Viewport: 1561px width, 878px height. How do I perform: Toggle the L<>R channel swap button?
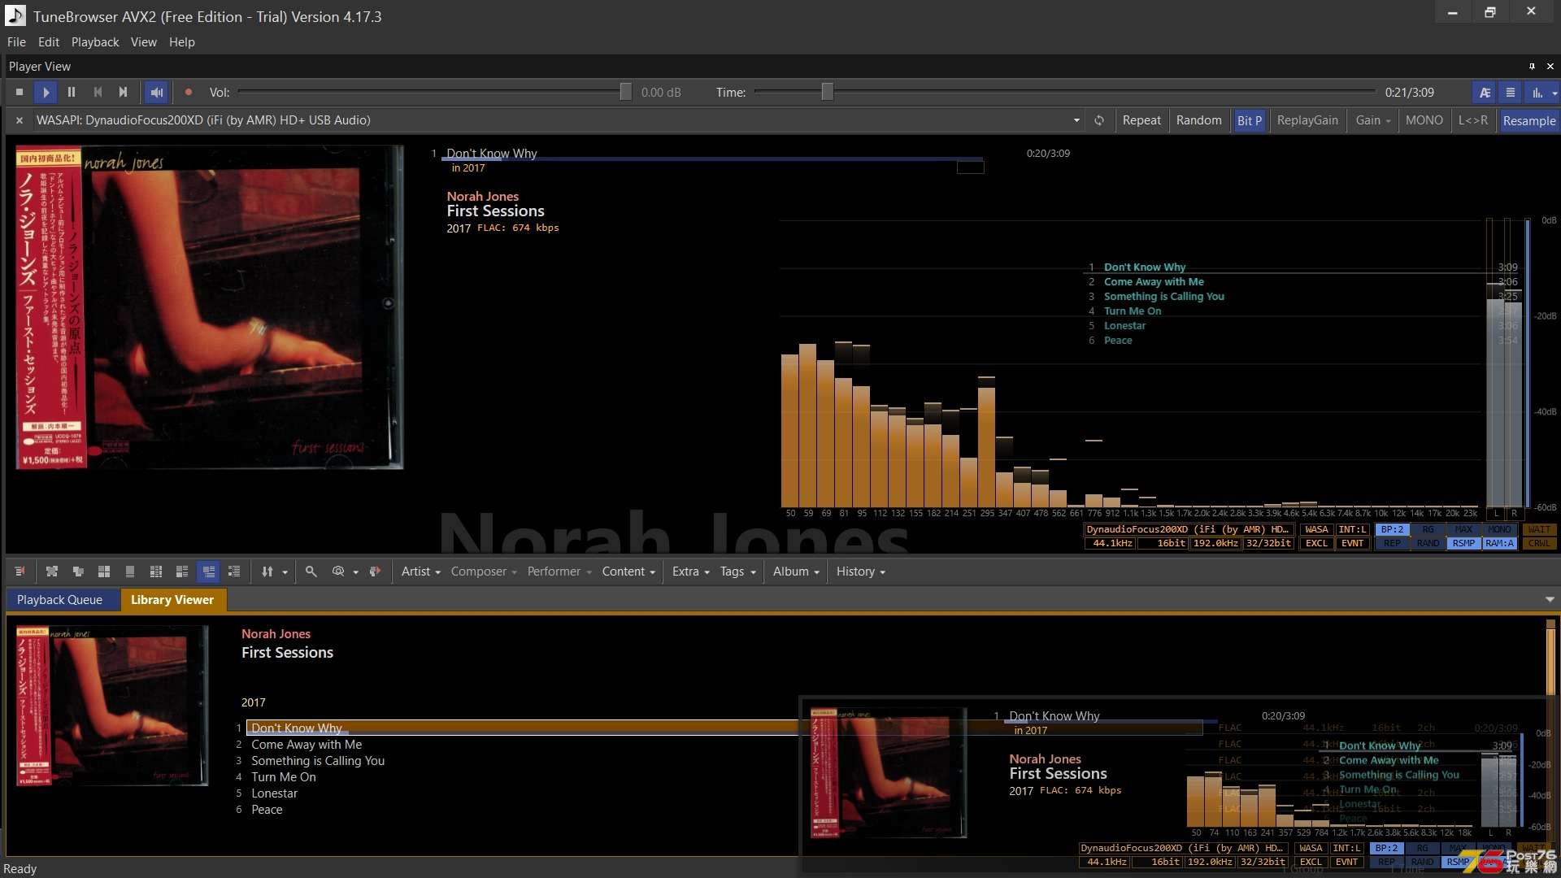1472,120
